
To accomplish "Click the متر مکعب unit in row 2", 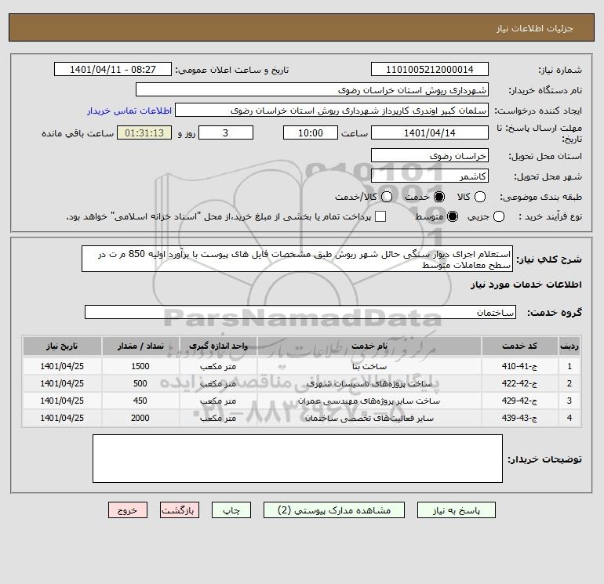I will [x=218, y=384].
